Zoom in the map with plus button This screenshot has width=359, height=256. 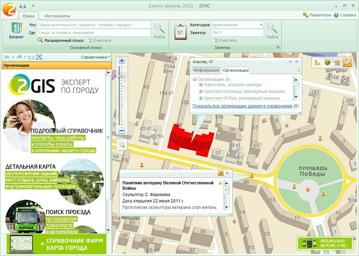coord(122,61)
